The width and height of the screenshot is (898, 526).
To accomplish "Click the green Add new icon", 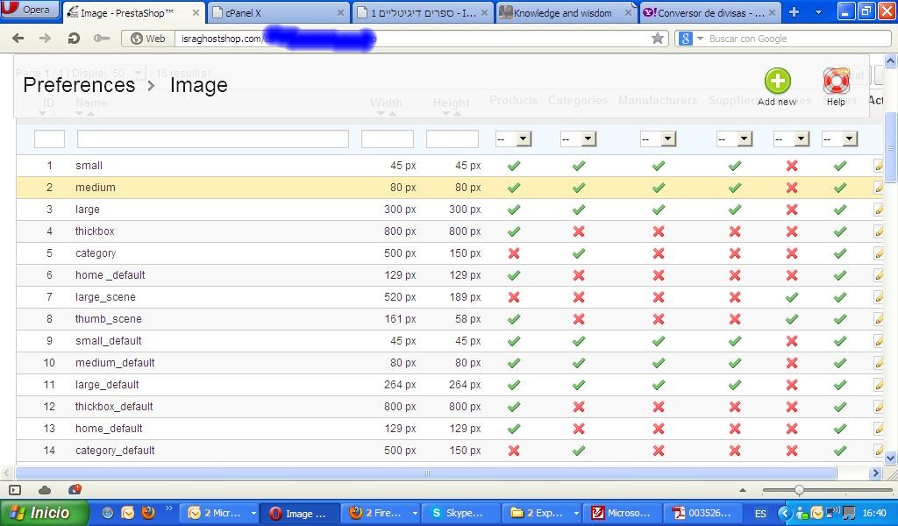I will (x=777, y=81).
